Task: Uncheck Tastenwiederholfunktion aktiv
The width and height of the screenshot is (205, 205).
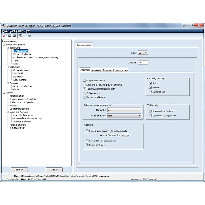Action: tap(84, 89)
